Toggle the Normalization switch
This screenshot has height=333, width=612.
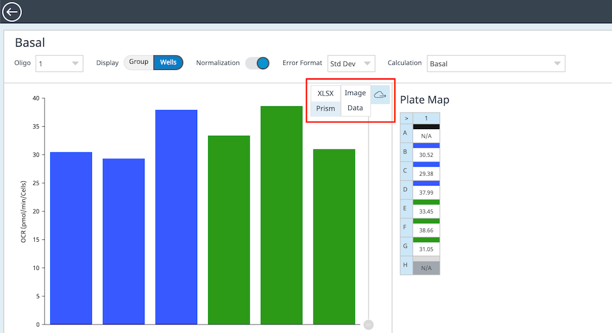click(258, 63)
